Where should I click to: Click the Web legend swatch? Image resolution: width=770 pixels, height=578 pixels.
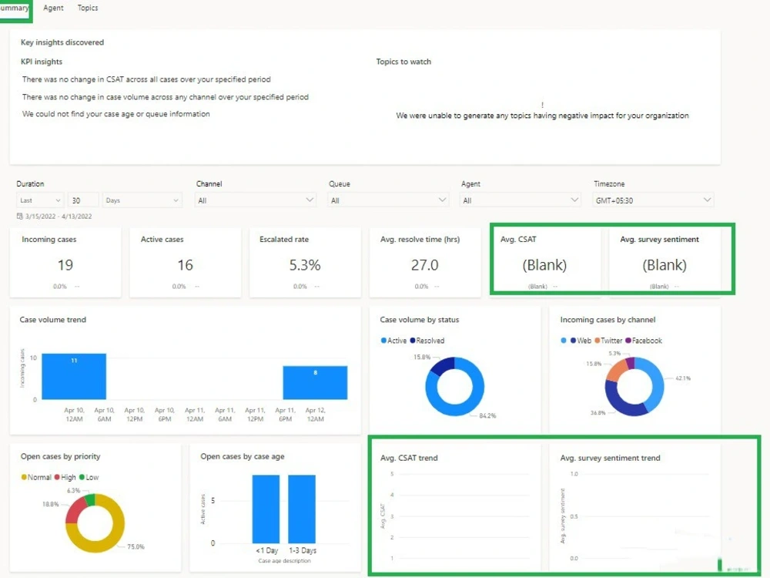point(573,341)
